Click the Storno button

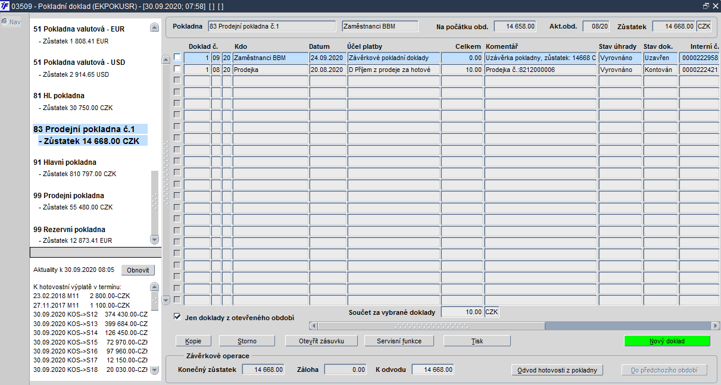[246, 341]
